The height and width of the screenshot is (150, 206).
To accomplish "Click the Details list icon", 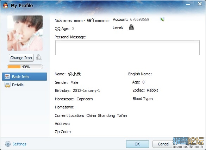I will pyautogui.click(x=7, y=85).
